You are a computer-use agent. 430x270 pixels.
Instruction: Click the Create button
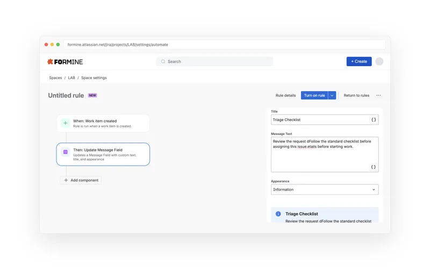pos(359,61)
